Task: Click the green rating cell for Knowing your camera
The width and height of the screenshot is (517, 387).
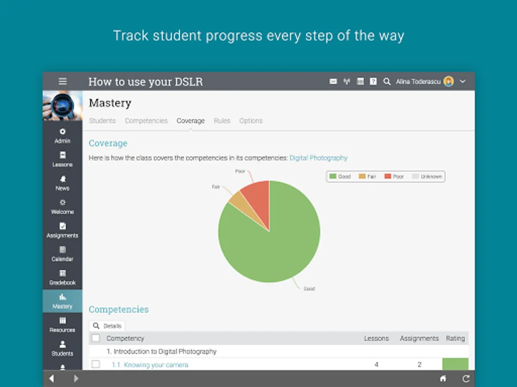Action: pos(455,364)
